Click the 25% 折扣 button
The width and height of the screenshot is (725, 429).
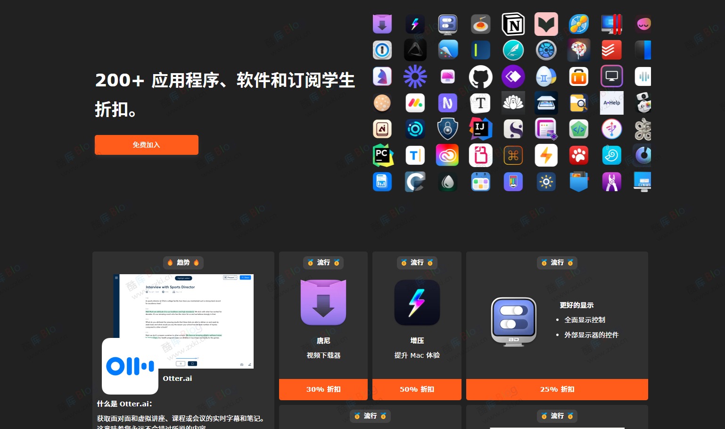[557, 389]
